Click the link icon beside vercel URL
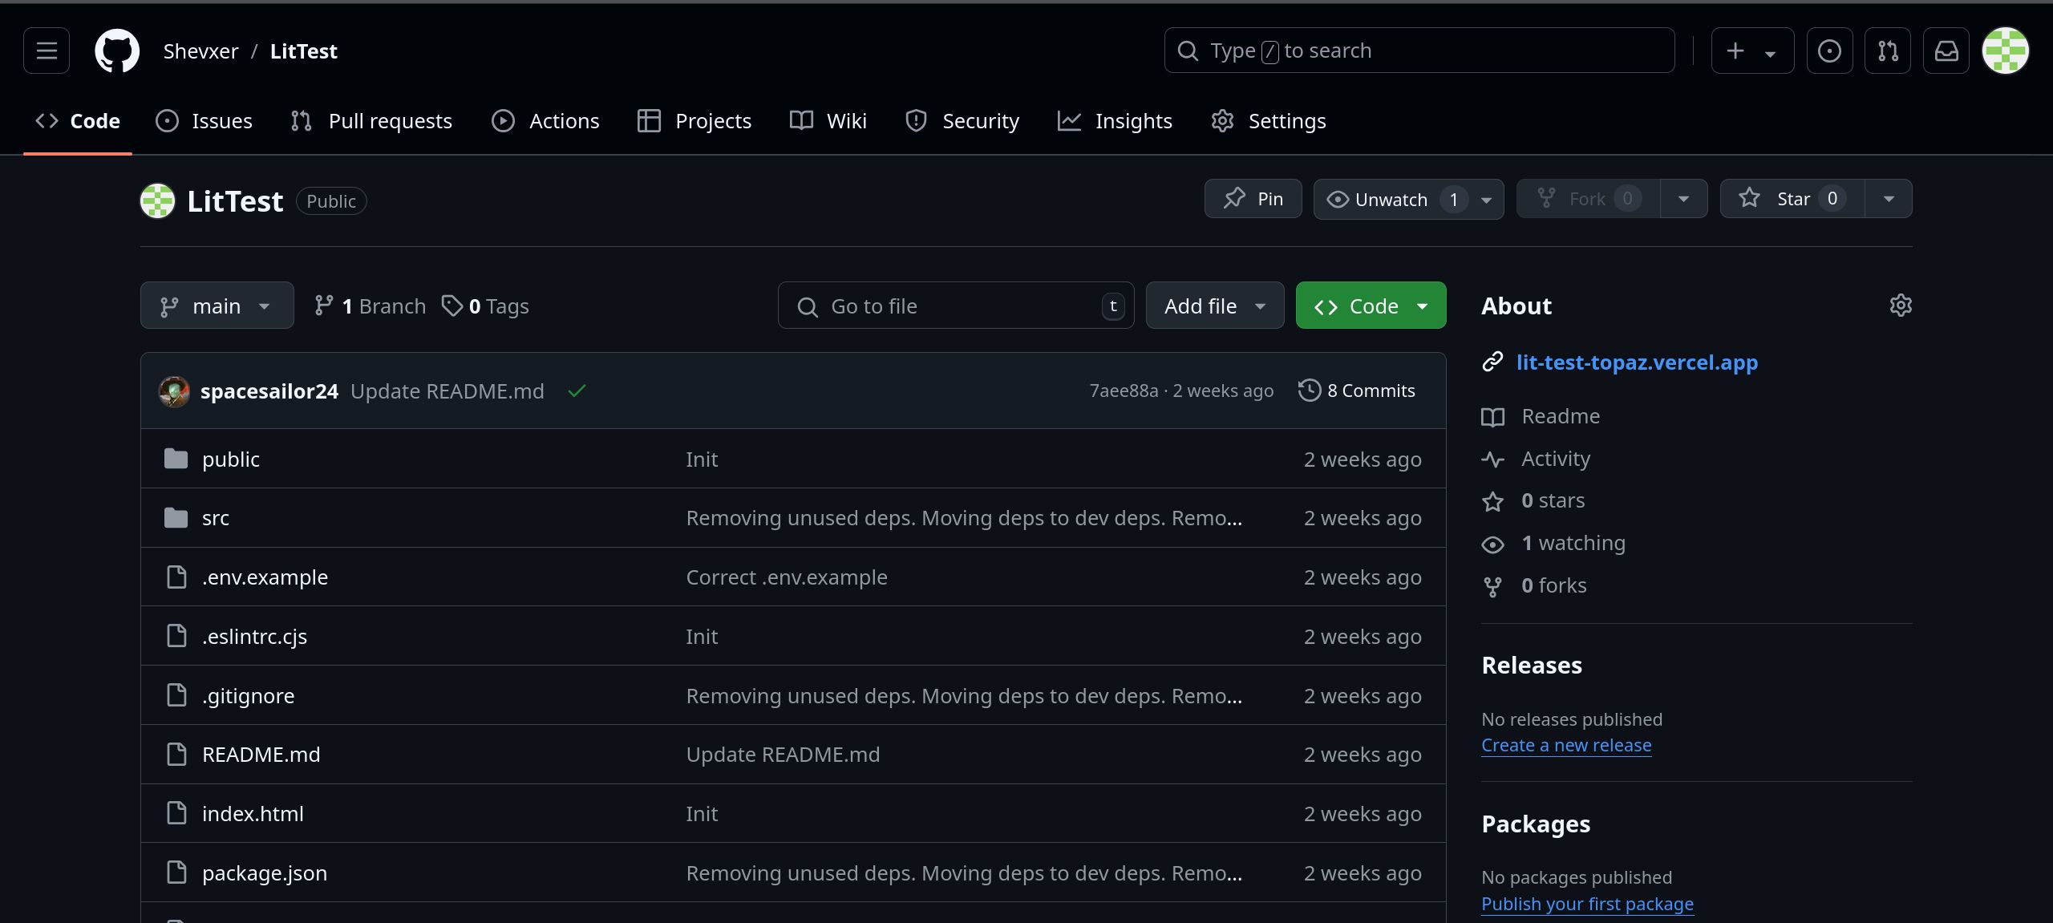The height and width of the screenshot is (923, 2053). (x=1492, y=362)
